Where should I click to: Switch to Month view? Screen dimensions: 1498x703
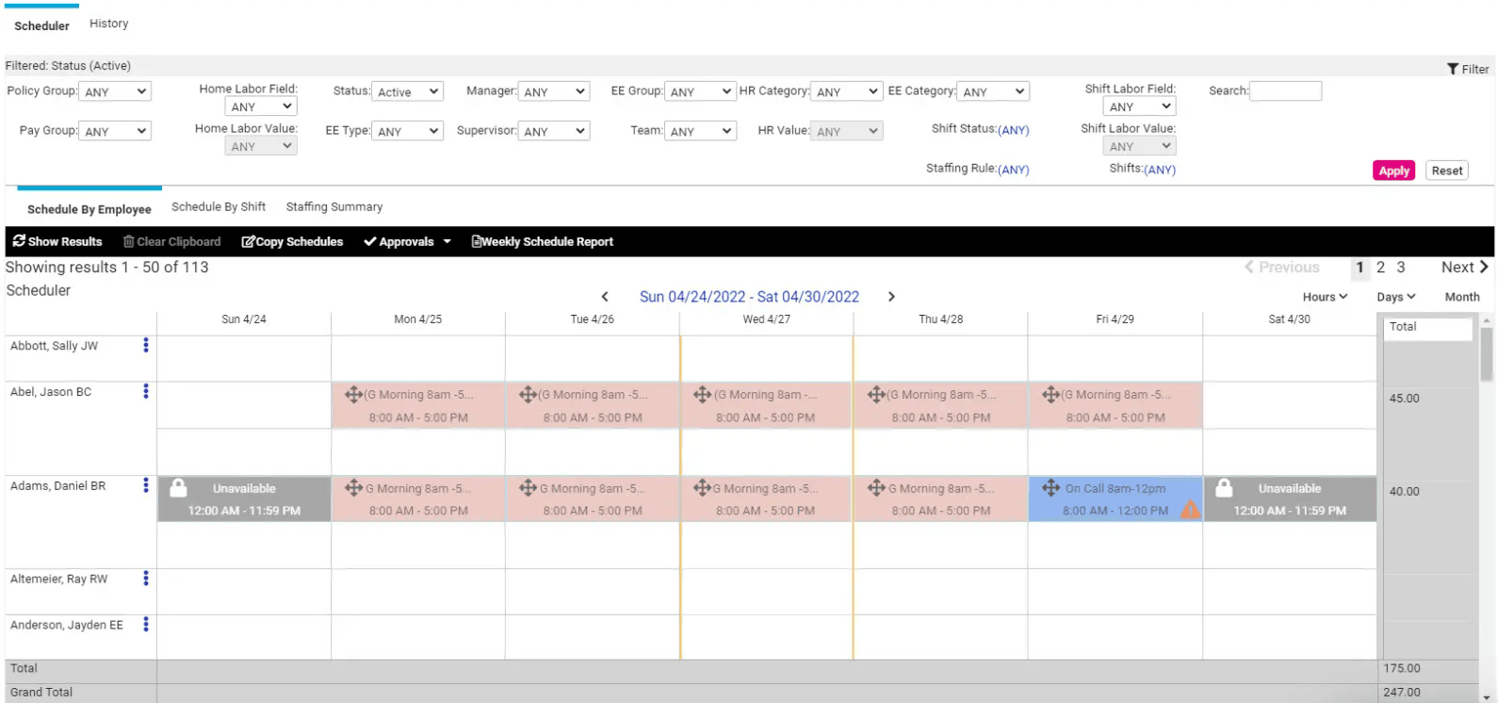[1462, 297]
